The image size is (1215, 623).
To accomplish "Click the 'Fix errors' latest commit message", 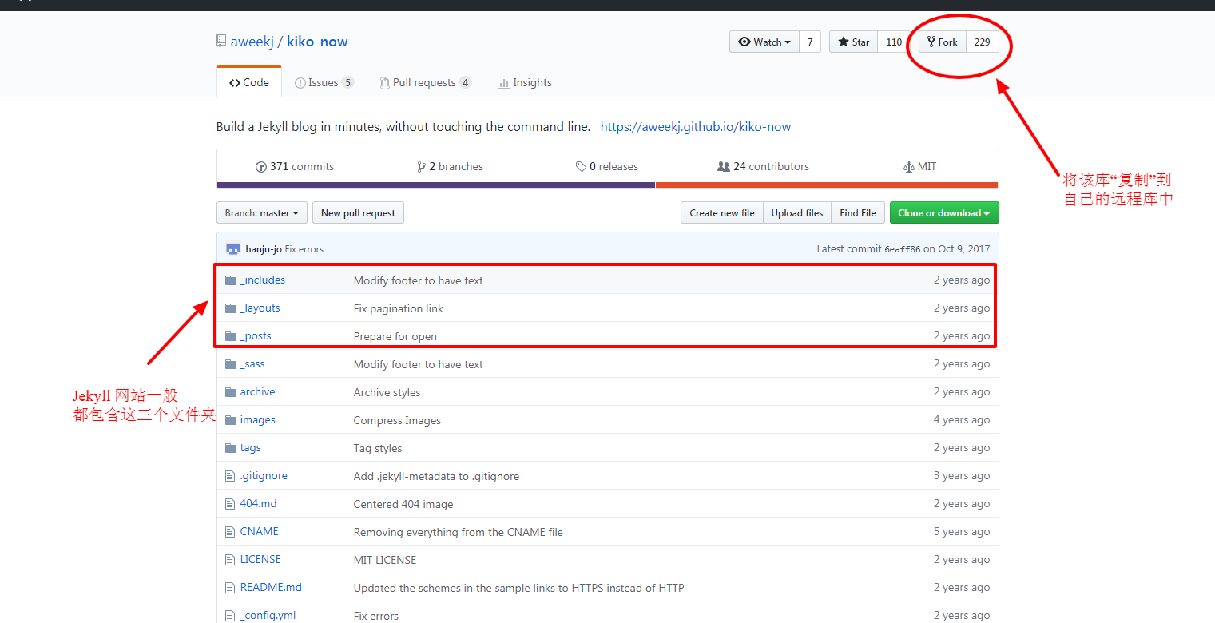I will (304, 249).
